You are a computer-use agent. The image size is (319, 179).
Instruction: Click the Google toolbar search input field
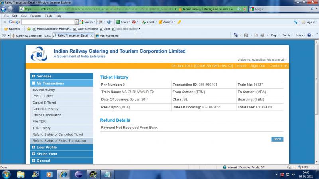(48, 22)
